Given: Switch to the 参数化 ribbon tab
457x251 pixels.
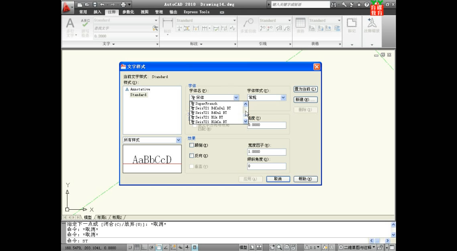Looking at the screenshot, I should 128,12.
